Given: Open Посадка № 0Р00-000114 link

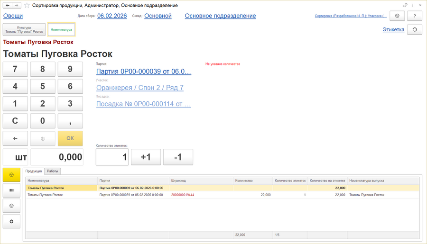Looking at the screenshot, I should point(144,104).
